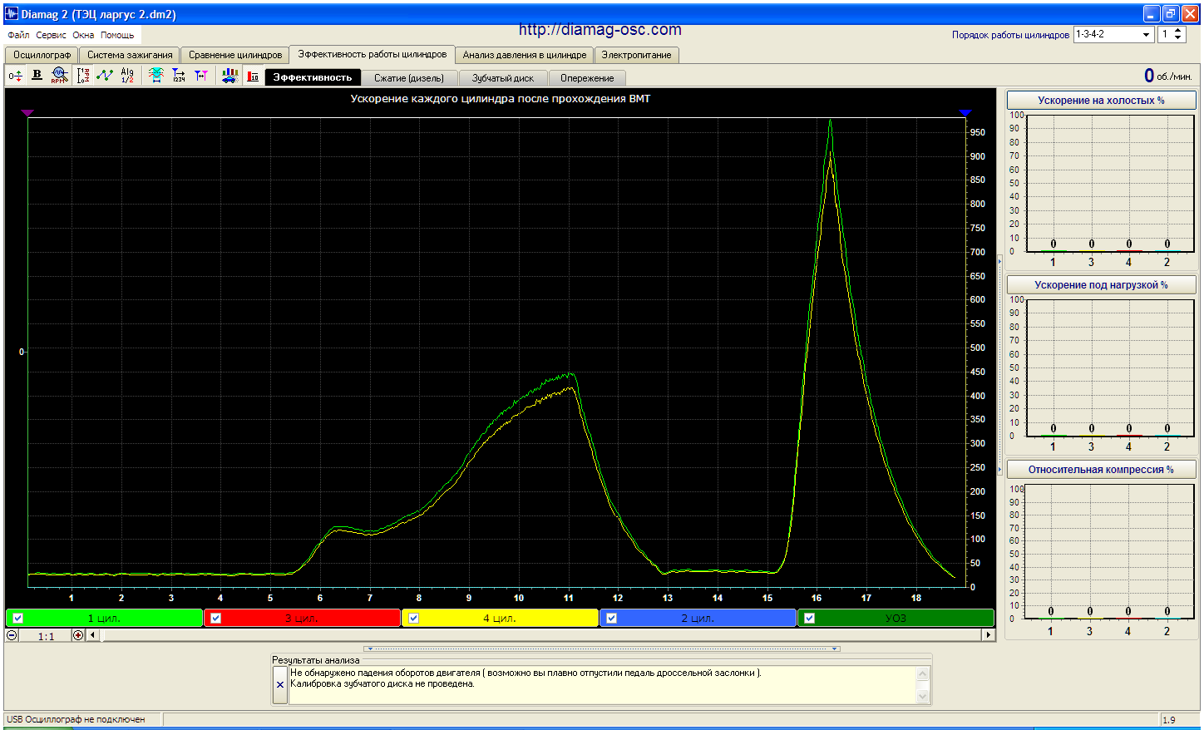Toggle the 3 цил. checkbox

tap(216, 618)
